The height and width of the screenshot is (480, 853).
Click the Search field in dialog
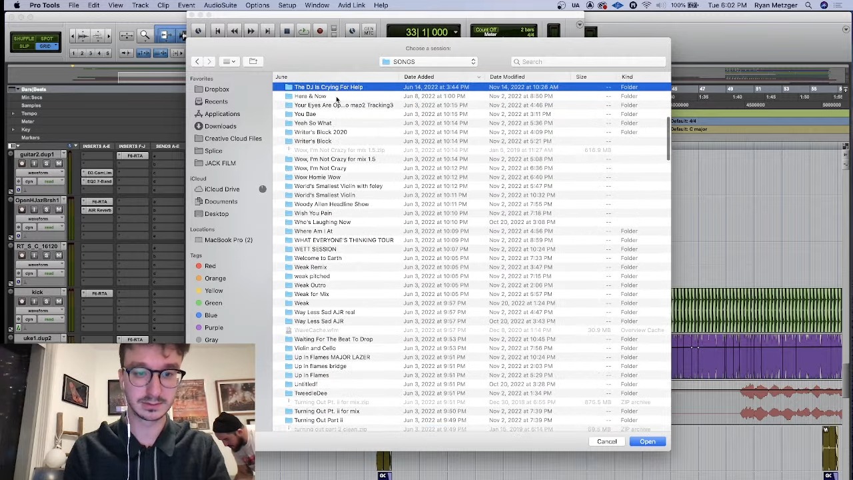tap(588, 61)
